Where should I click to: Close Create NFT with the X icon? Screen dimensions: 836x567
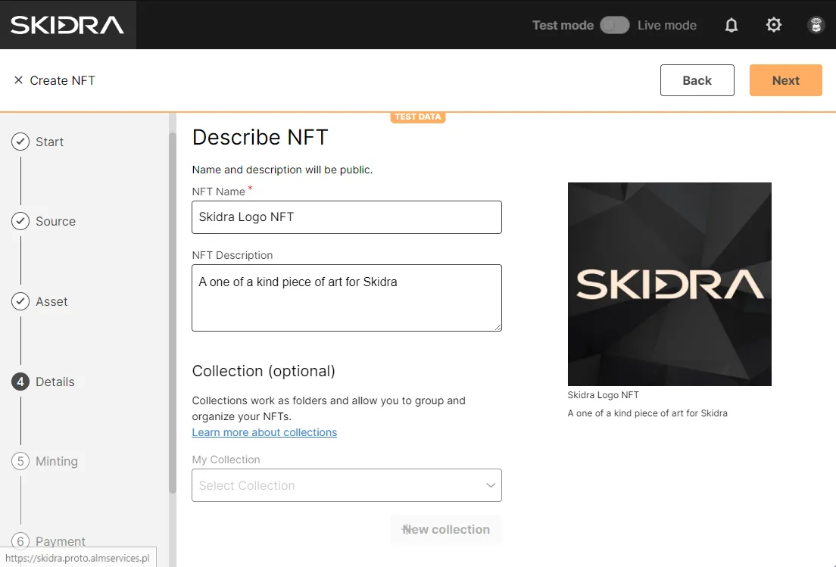pyautogui.click(x=19, y=80)
